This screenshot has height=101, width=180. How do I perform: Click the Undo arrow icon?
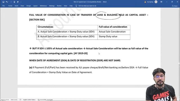click(6, 2)
